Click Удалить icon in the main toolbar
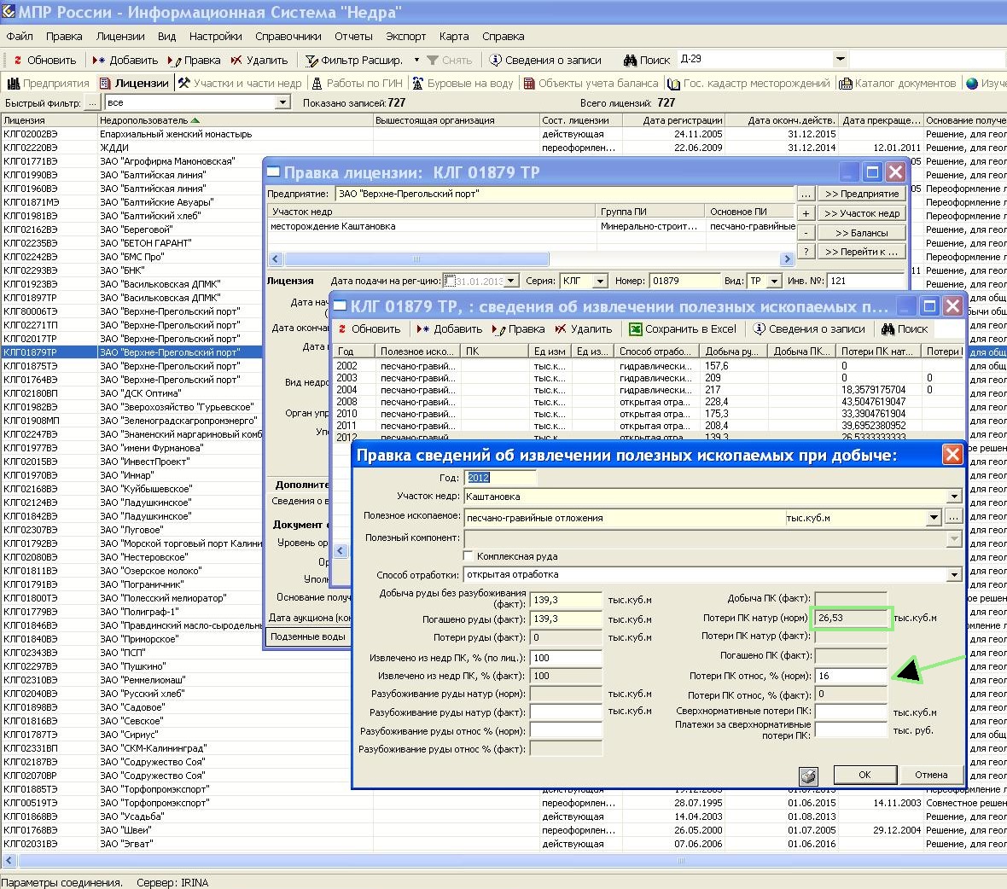This screenshot has height=889, width=1007. [x=236, y=61]
